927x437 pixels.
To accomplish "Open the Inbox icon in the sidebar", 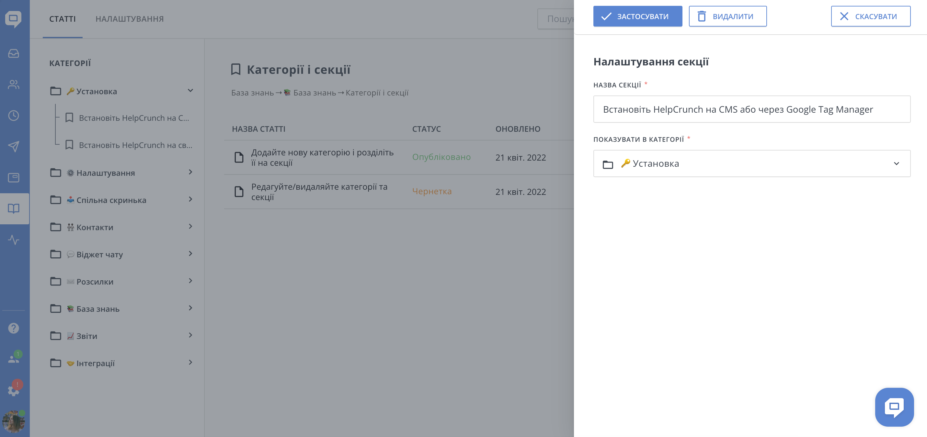I will click(x=14, y=54).
